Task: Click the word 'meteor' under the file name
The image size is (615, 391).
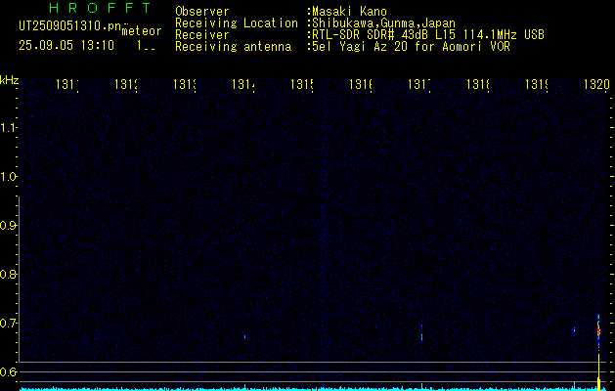Action: 142,31
